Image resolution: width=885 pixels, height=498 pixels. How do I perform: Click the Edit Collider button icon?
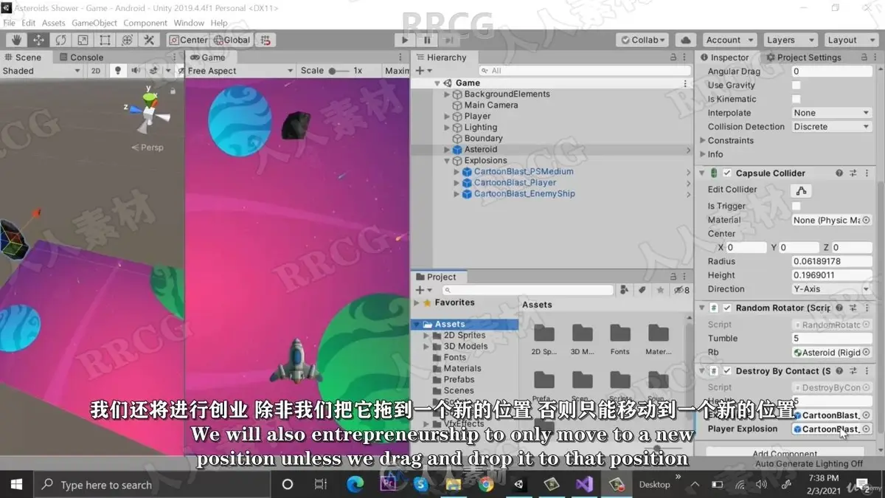[801, 190]
